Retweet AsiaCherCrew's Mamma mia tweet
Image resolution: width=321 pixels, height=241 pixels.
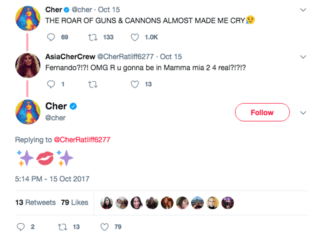(x=93, y=84)
